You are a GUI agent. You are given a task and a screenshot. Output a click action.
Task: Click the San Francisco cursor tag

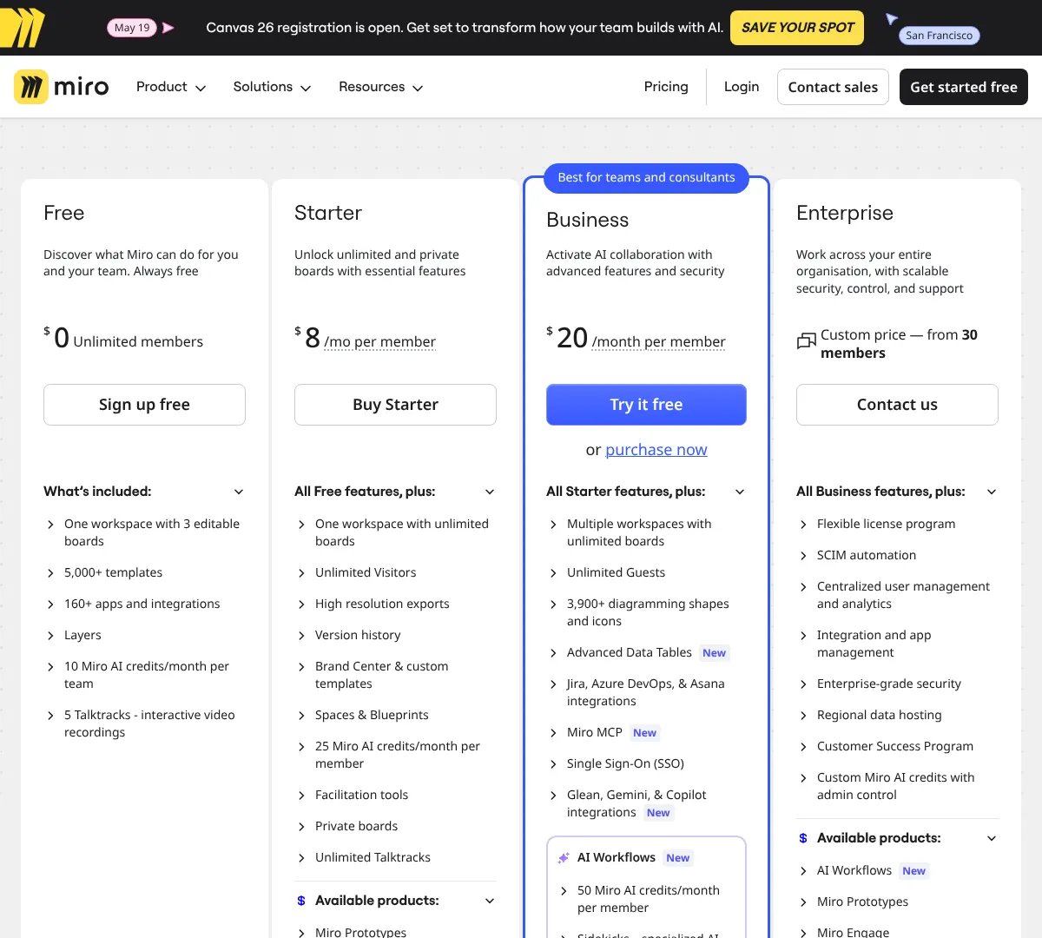[939, 36]
